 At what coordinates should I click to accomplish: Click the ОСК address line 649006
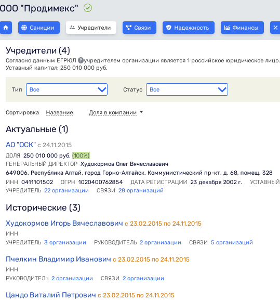139,173
